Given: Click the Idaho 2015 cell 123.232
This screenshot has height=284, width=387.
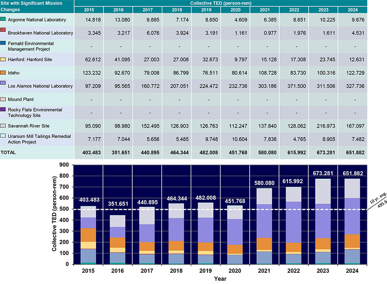Looking at the screenshot, I should point(88,73).
